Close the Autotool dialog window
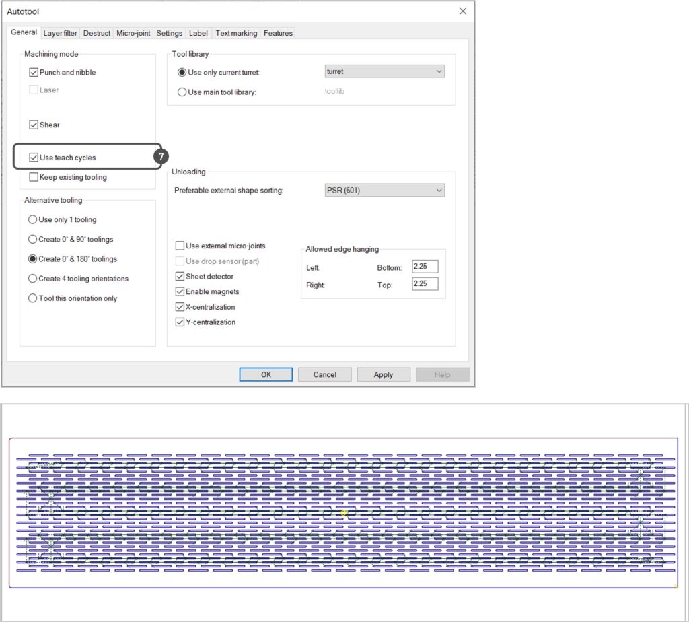The image size is (689, 622). click(x=462, y=11)
